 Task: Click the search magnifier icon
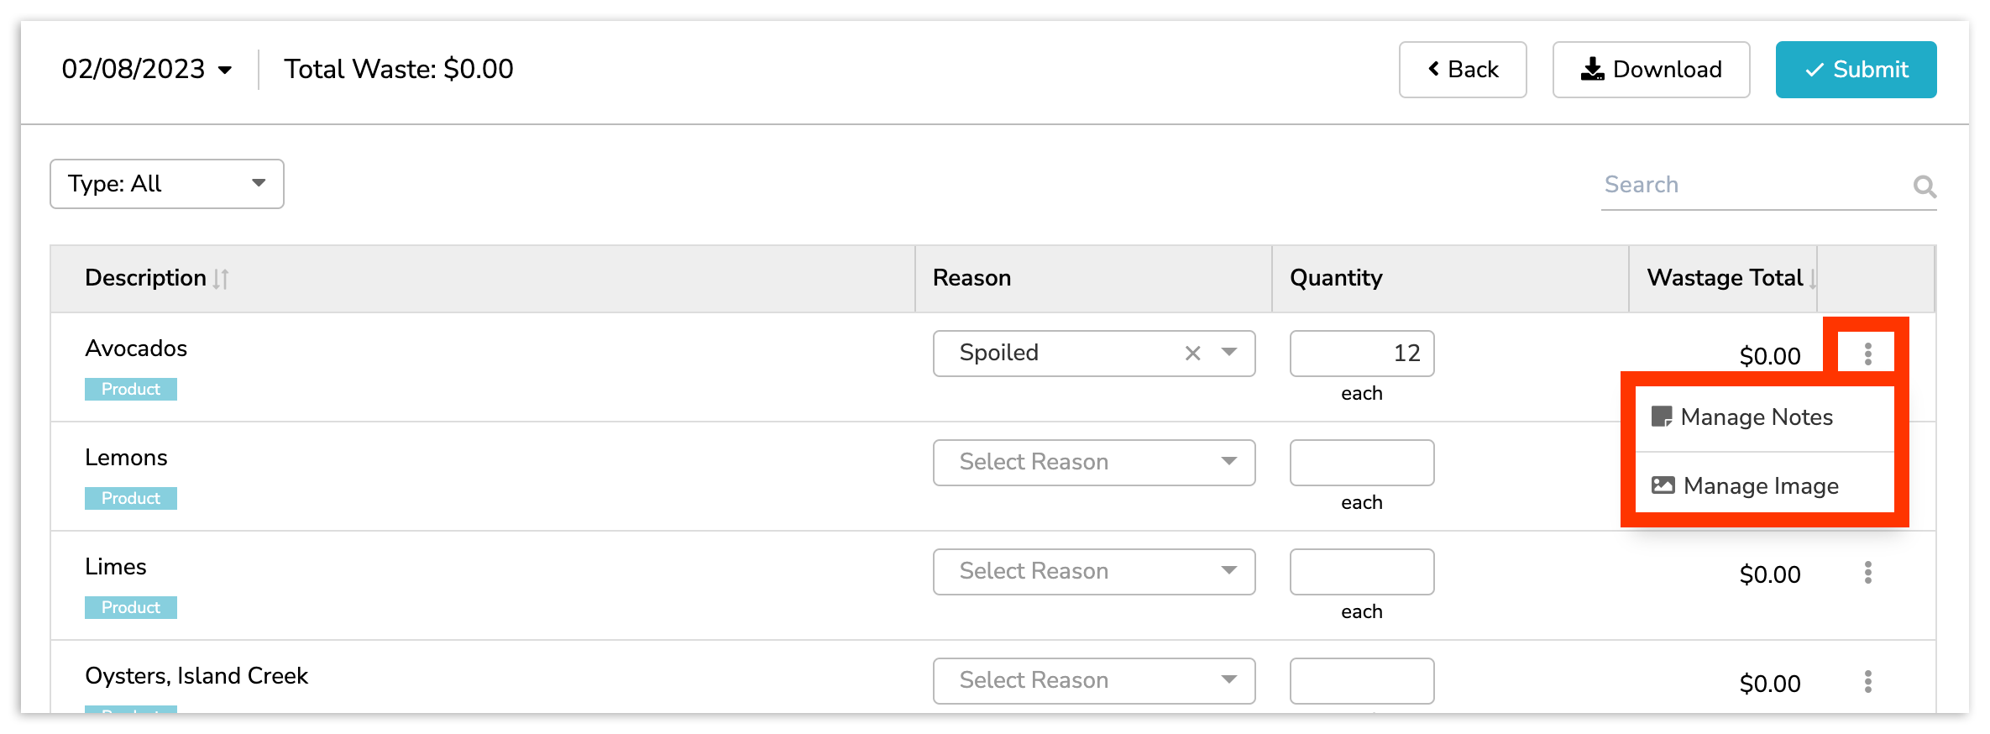tap(1925, 186)
